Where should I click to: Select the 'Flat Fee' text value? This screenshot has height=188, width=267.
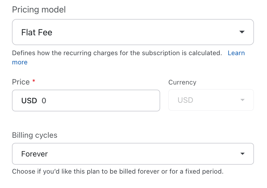click(x=37, y=33)
